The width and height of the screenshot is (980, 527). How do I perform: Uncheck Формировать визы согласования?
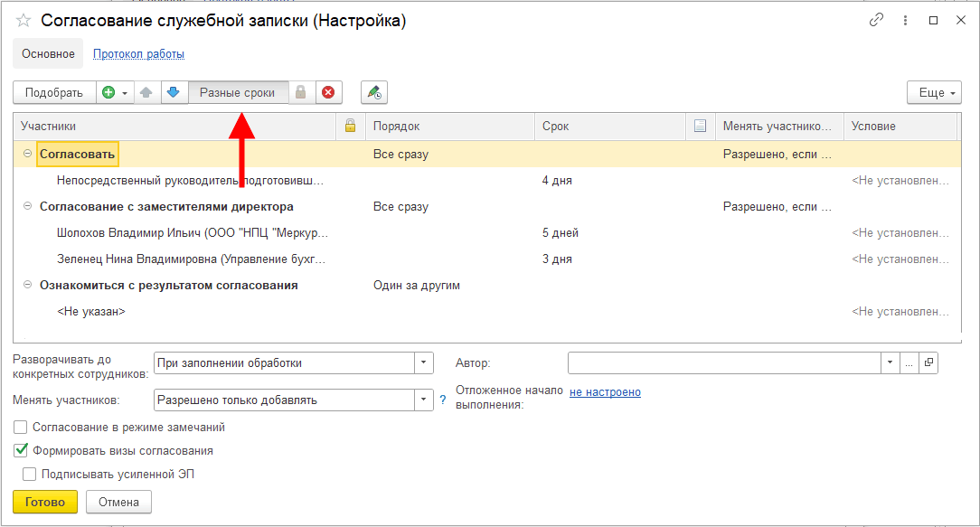21,450
